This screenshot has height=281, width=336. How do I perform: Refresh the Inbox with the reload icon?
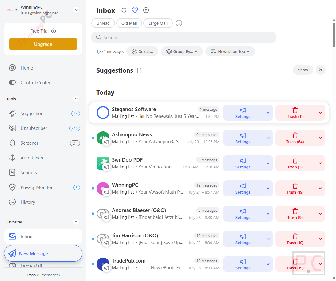pyautogui.click(x=124, y=10)
